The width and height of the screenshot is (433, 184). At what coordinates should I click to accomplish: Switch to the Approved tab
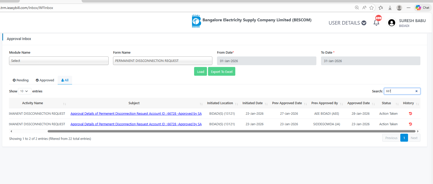(45, 80)
